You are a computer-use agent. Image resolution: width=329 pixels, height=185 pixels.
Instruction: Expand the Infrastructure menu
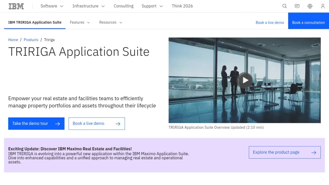click(89, 6)
